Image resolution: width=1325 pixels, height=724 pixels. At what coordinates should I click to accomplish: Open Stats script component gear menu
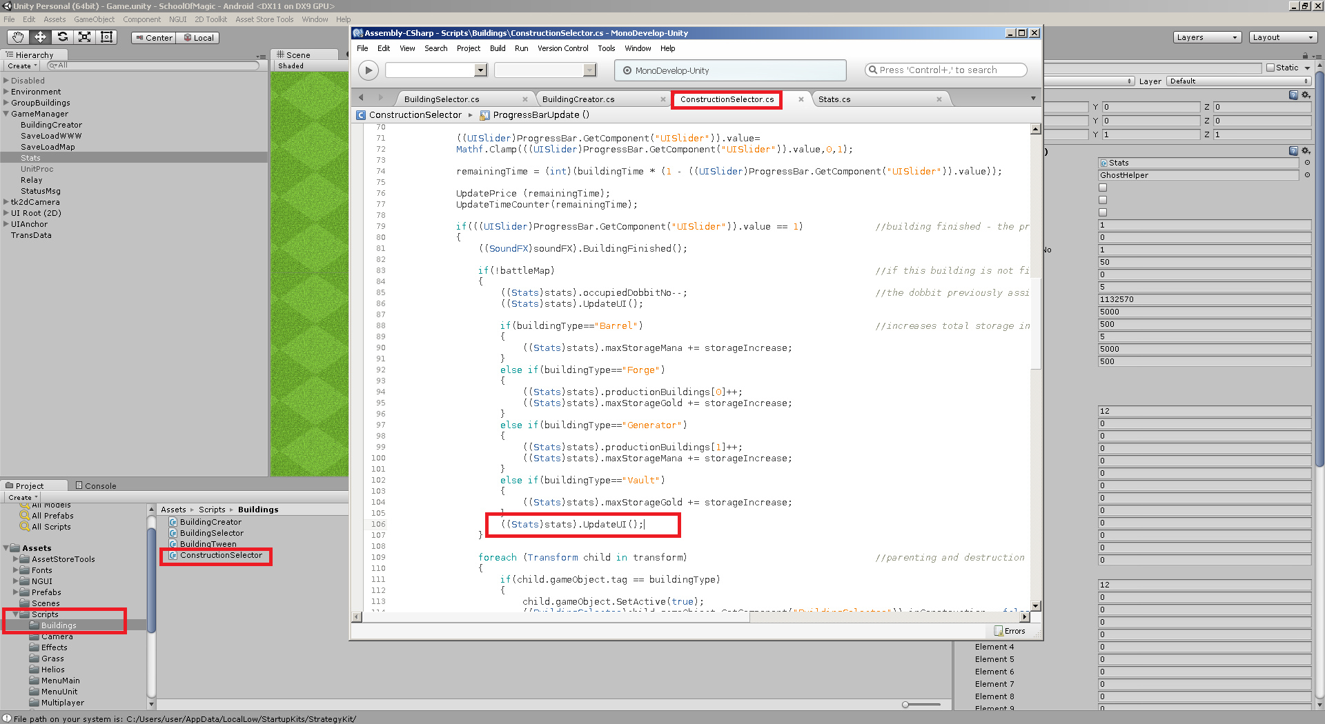coord(1306,150)
